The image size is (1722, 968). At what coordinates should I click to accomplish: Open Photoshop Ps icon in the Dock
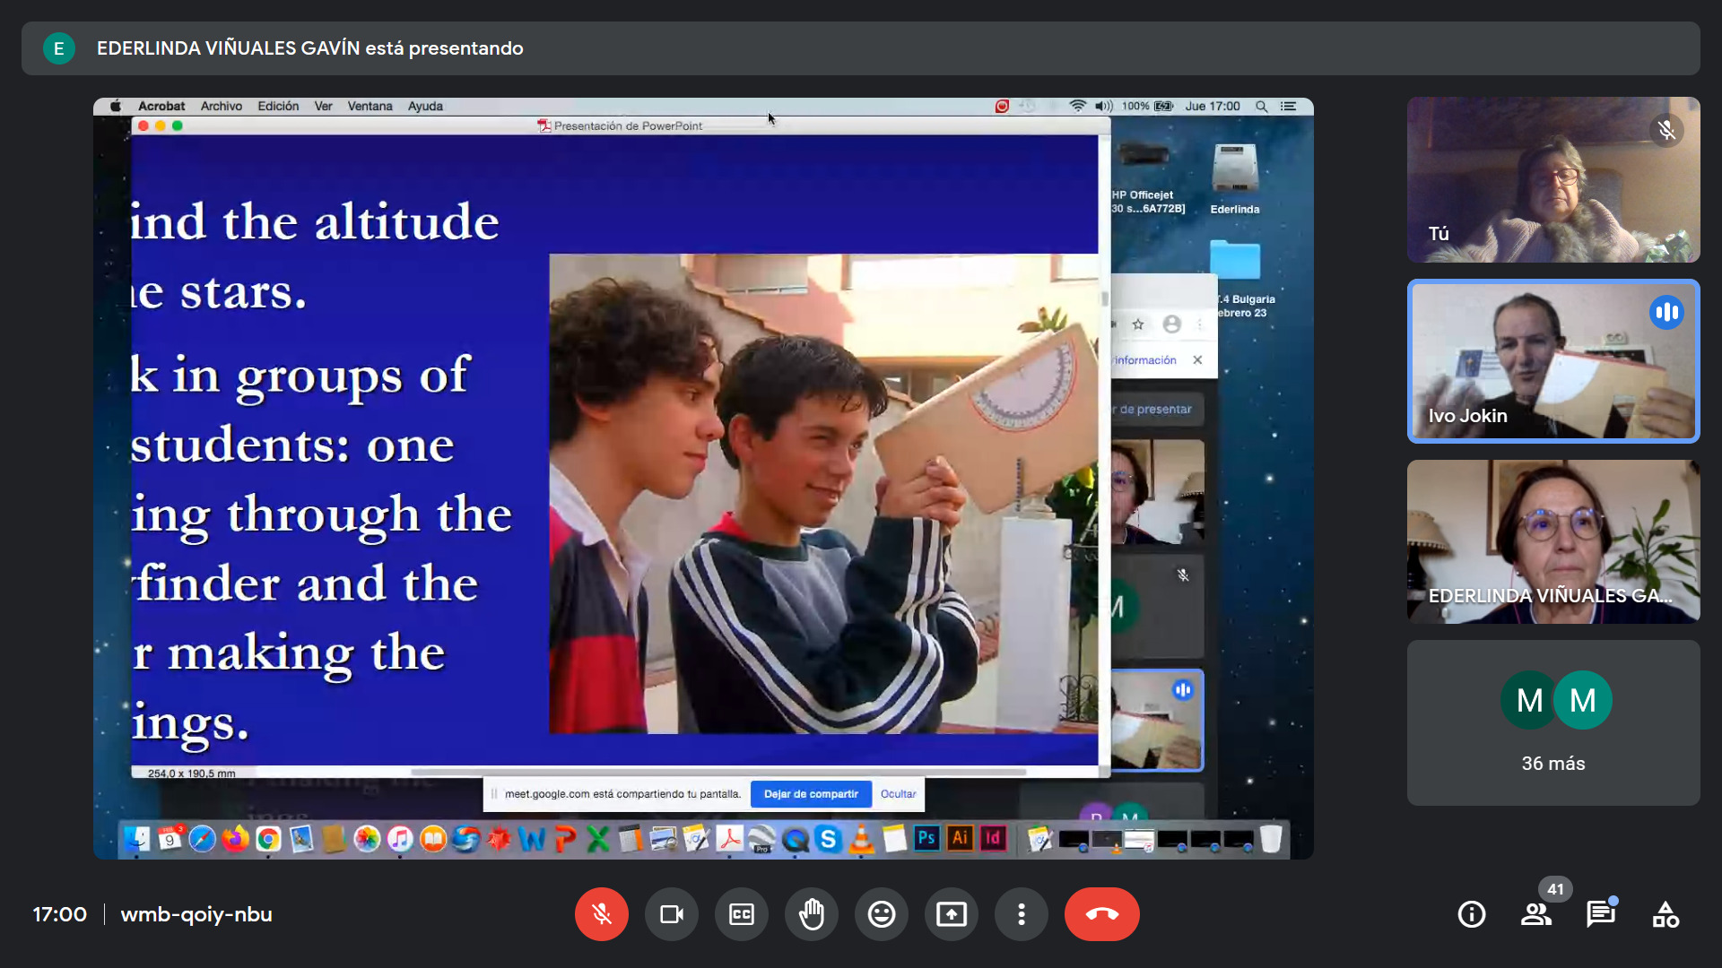pos(926,838)
